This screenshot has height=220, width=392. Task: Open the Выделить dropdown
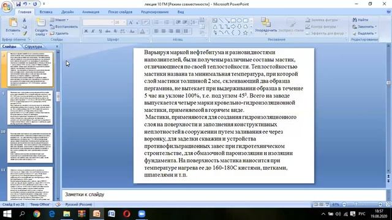point(364,33)
